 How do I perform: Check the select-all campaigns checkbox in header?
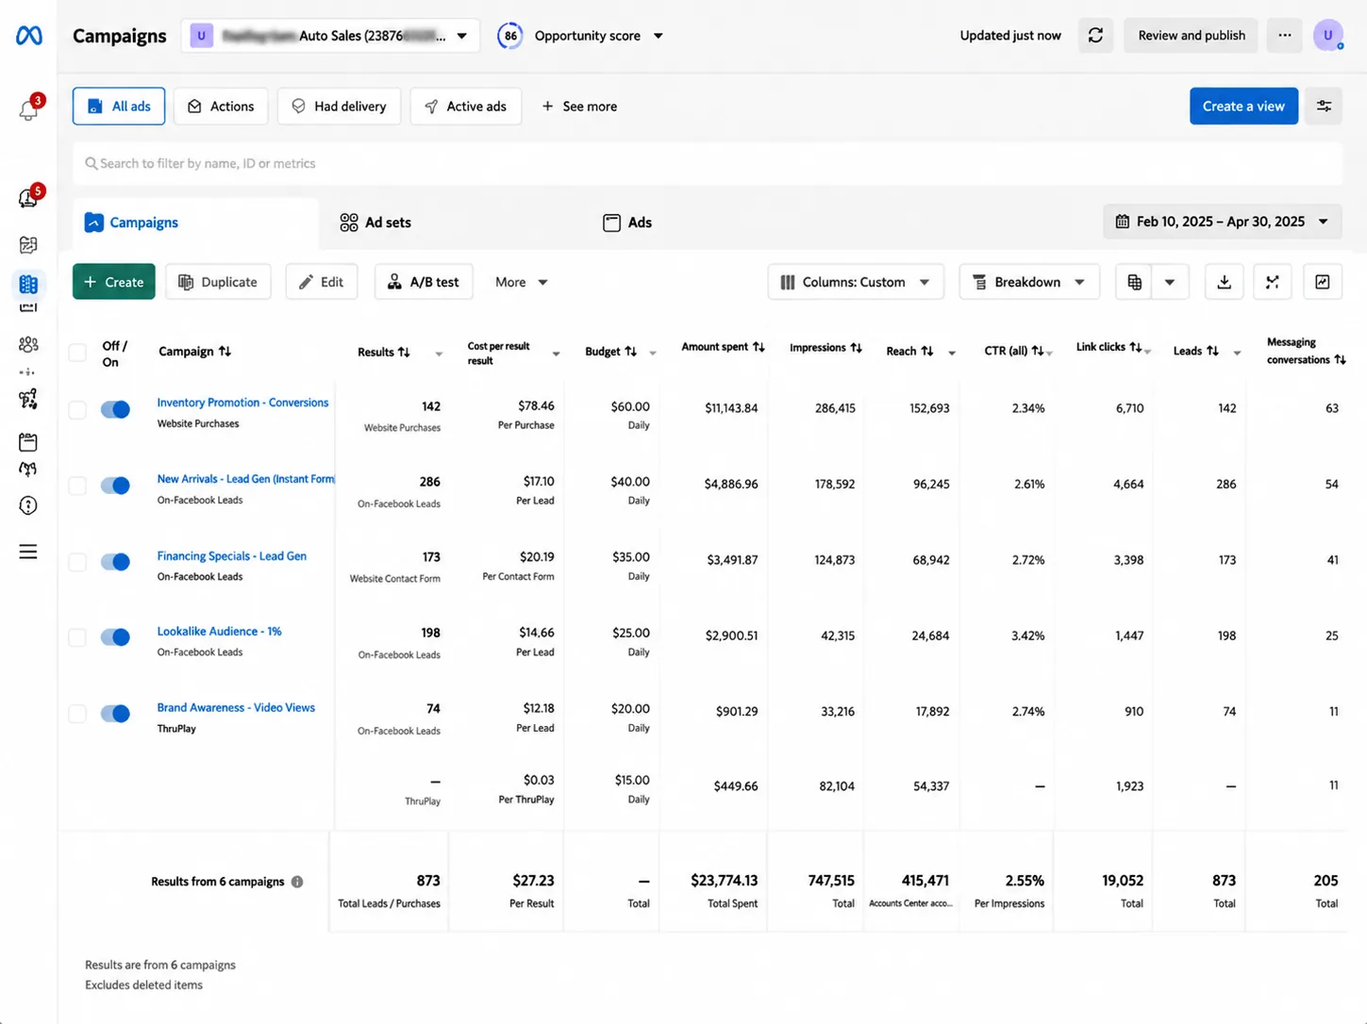tap(77, 353)
